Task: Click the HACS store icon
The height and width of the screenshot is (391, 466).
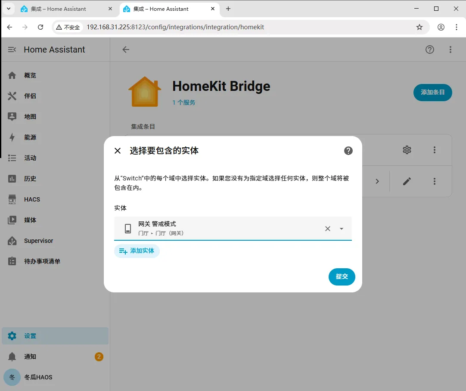Action: pos(12,199)
